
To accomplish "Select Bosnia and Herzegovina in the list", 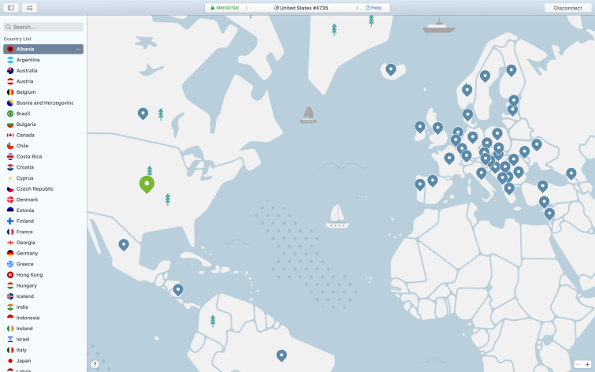I will (x=43, y=103).
